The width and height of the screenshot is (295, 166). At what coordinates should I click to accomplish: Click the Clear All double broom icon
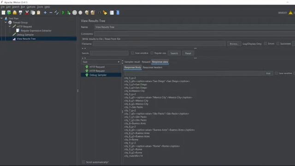(93, 12)
